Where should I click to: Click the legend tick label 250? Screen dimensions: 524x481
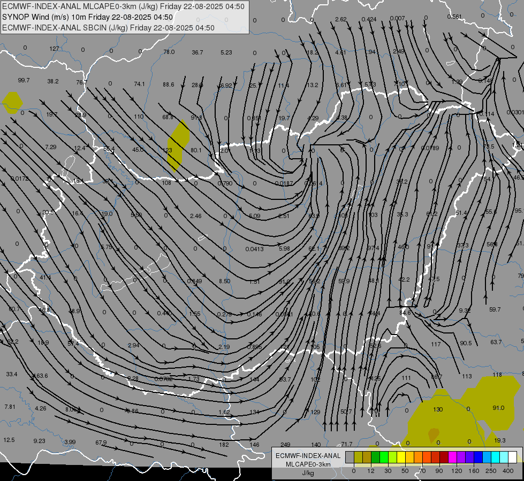(x=491, y=471)
